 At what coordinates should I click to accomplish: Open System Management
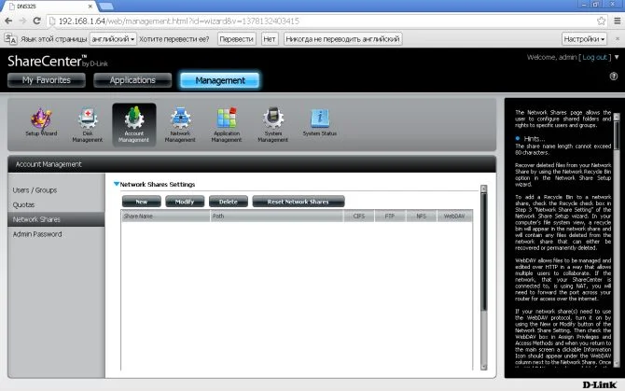coord(272,123)
